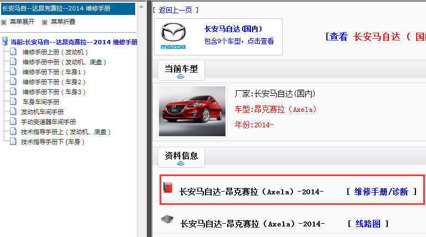The image size is (426, 237).
Task: Click page icon next to 技术指导手册上(发动机、底盘)
Action: [x=13, y=131]
